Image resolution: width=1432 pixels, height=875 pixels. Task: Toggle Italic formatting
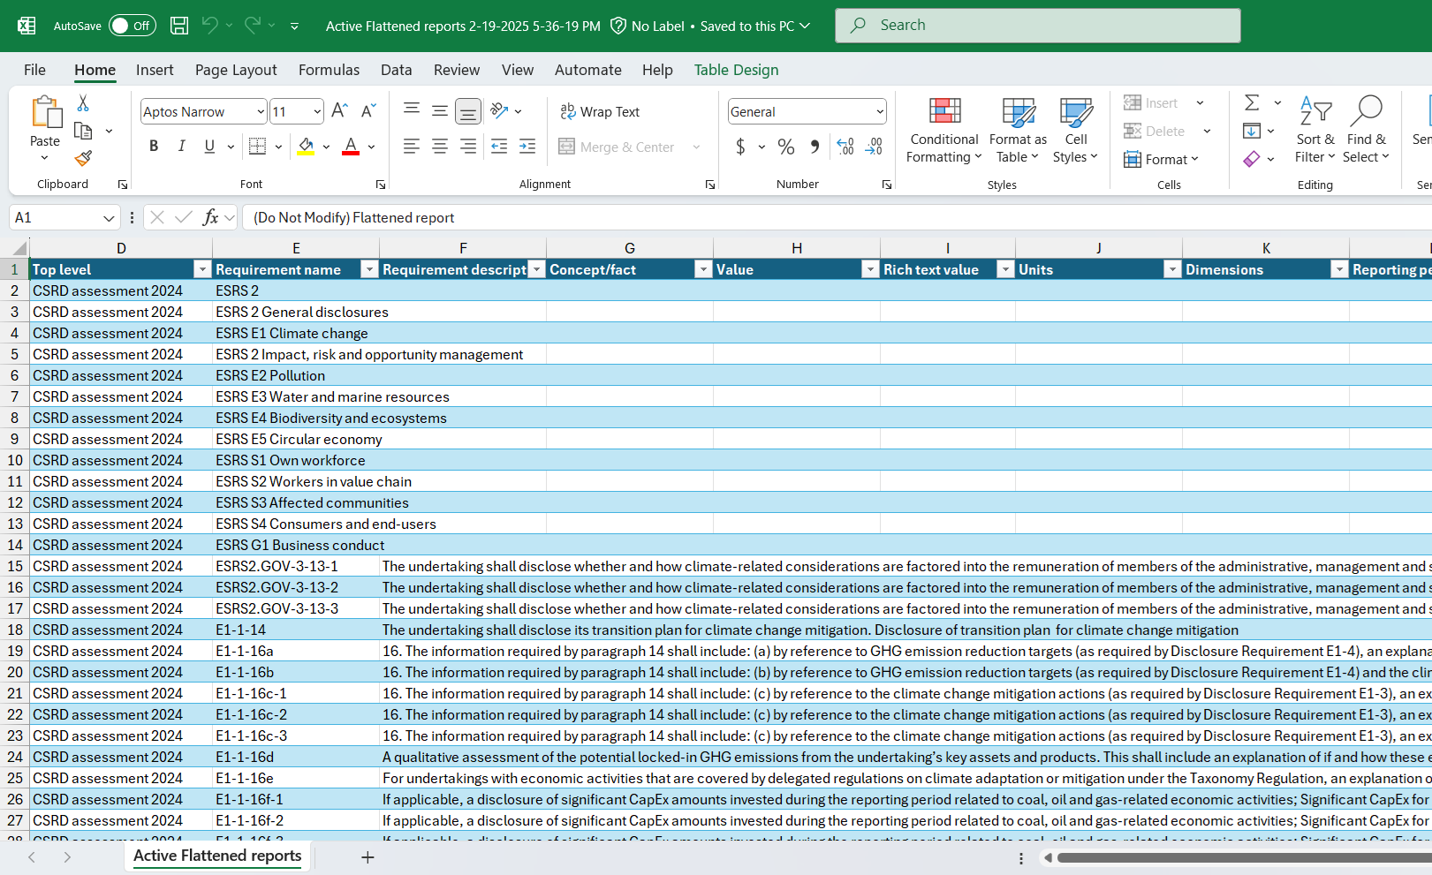tap(182, 147)
